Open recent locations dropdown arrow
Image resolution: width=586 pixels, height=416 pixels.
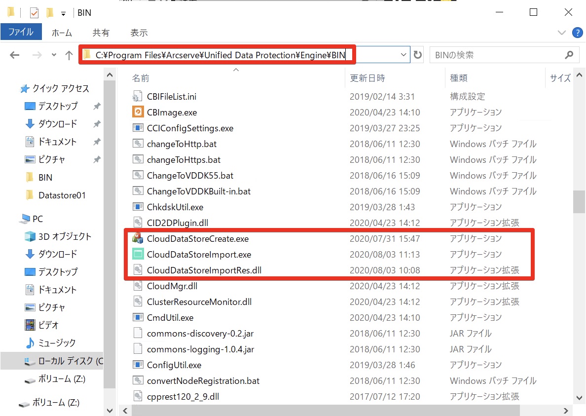[x=54, y=55]
